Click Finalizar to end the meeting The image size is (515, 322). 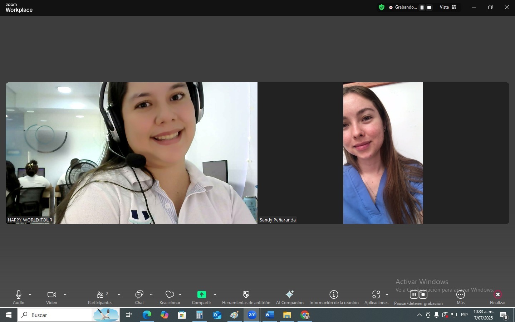[x=498, y=297]
